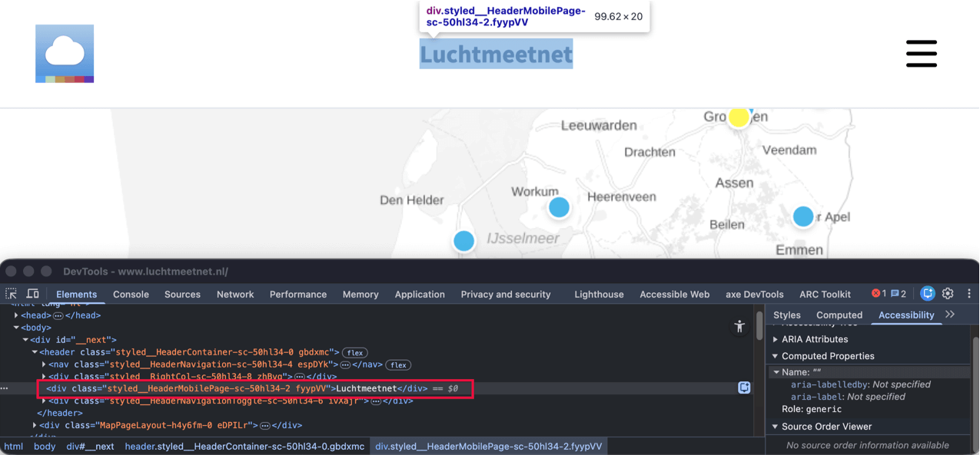Screen dimensions: 980x455
Task: Open DevTools settings gear
Action: point(948,294)
